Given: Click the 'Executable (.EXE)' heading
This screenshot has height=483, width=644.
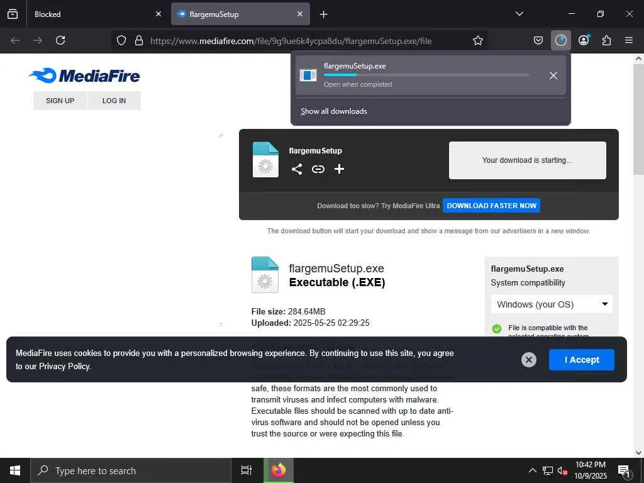Looking at the screenshot, I should pos(337,282).
